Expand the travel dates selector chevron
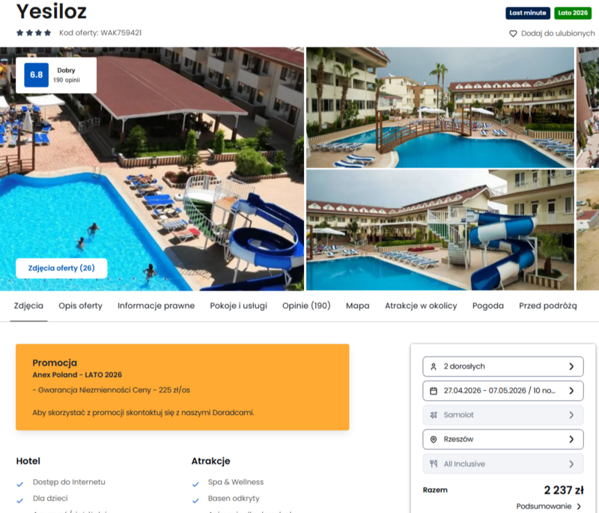599x513 pixels. pyautogui.click(x=571, y=391)
